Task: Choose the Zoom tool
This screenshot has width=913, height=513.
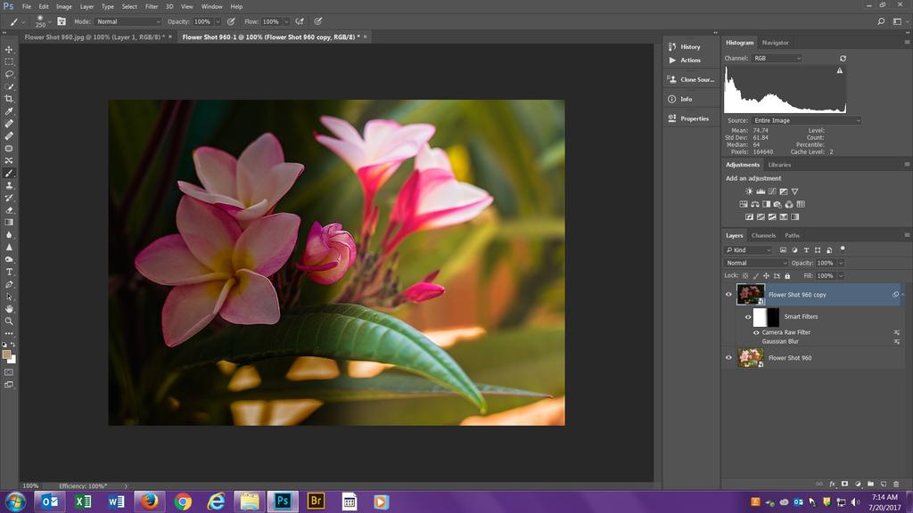Action: coord(9,321)
